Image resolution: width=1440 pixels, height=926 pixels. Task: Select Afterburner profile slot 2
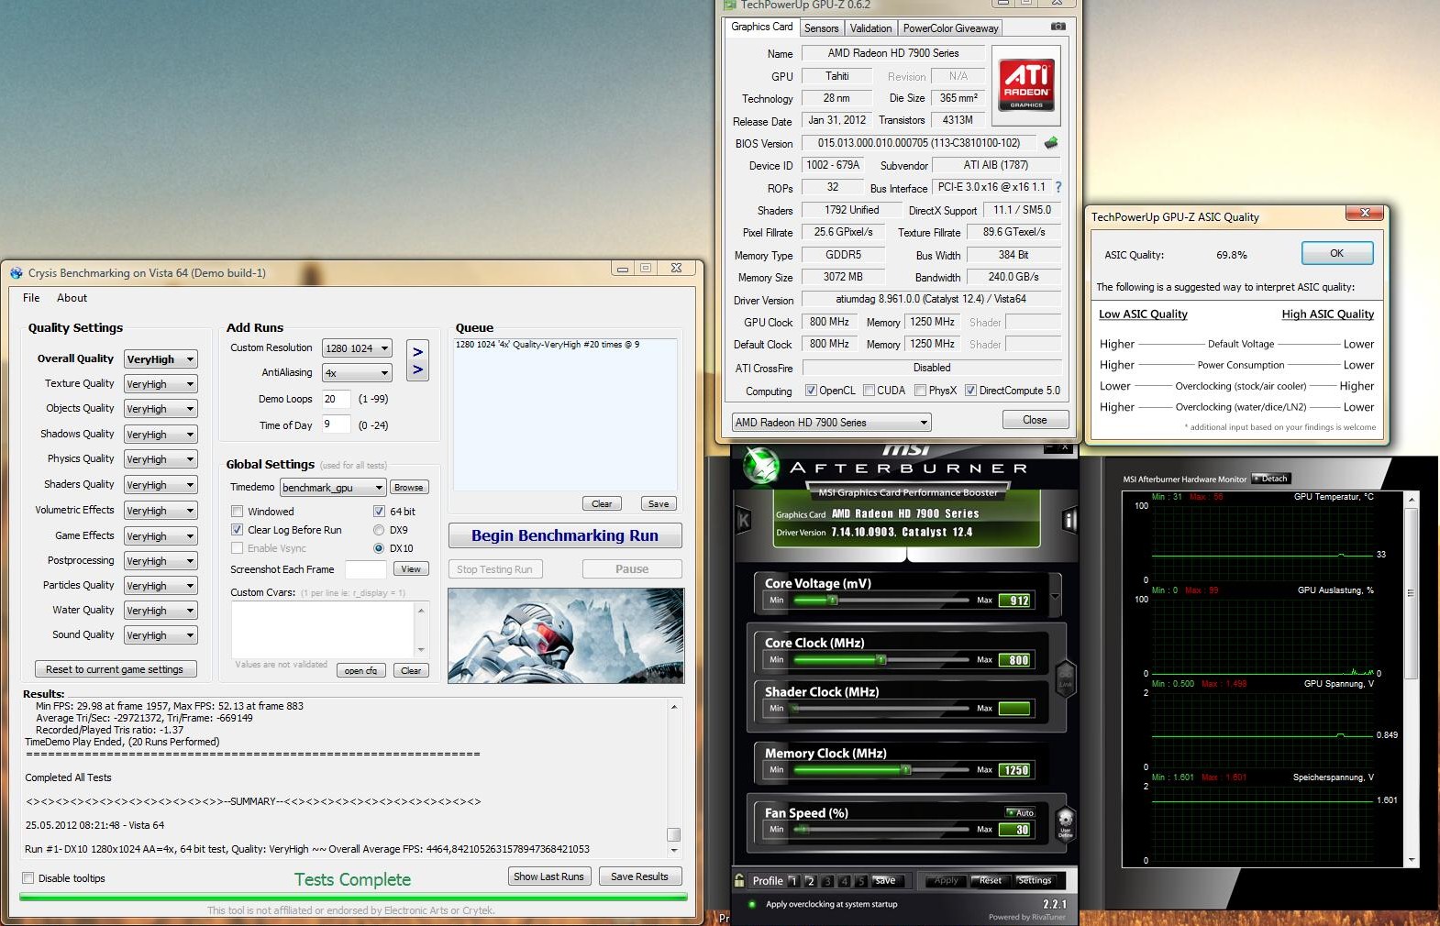810,881
